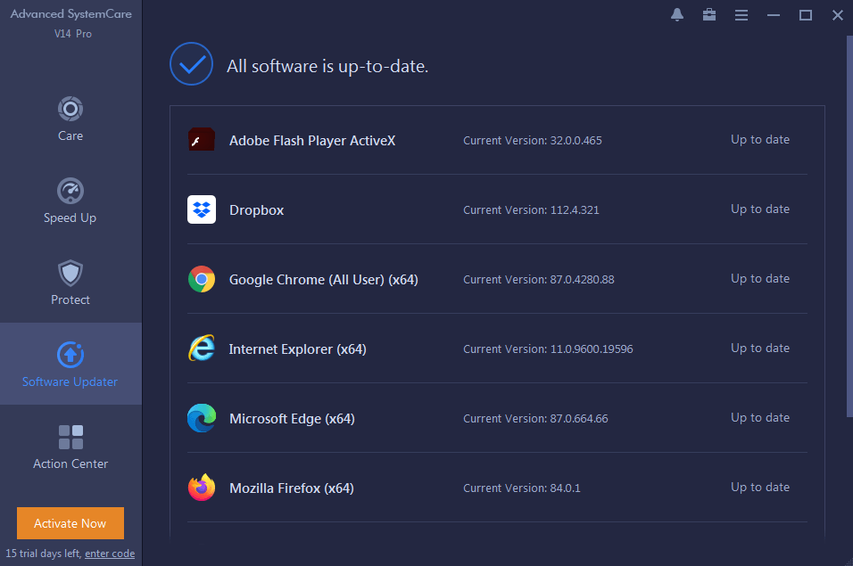The width and height of the screenshot is (853, 566).
Task: Open the Care section
Action: coord(70,119)
